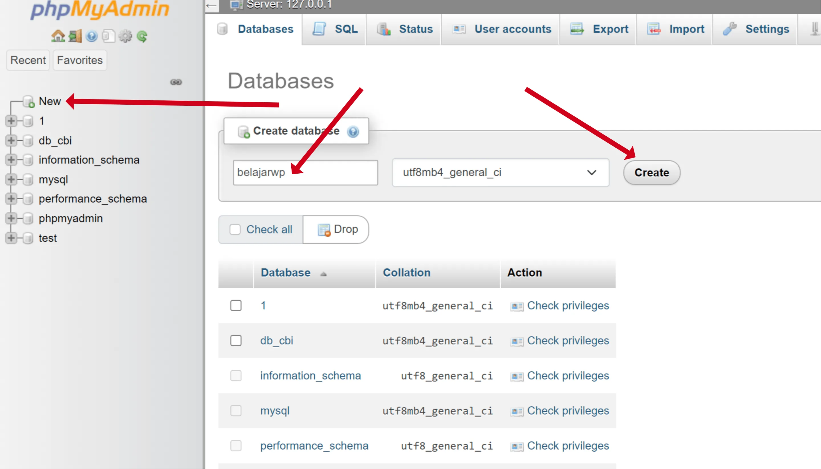The width and height of the screenshot is (821, 469).
Task: Open navigation panel settings gear icon
Action: pos(125,36)
